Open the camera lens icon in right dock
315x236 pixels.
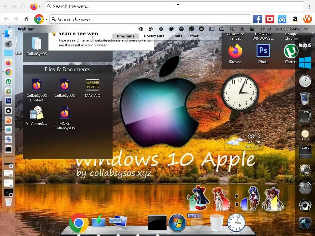click(305, 223)
